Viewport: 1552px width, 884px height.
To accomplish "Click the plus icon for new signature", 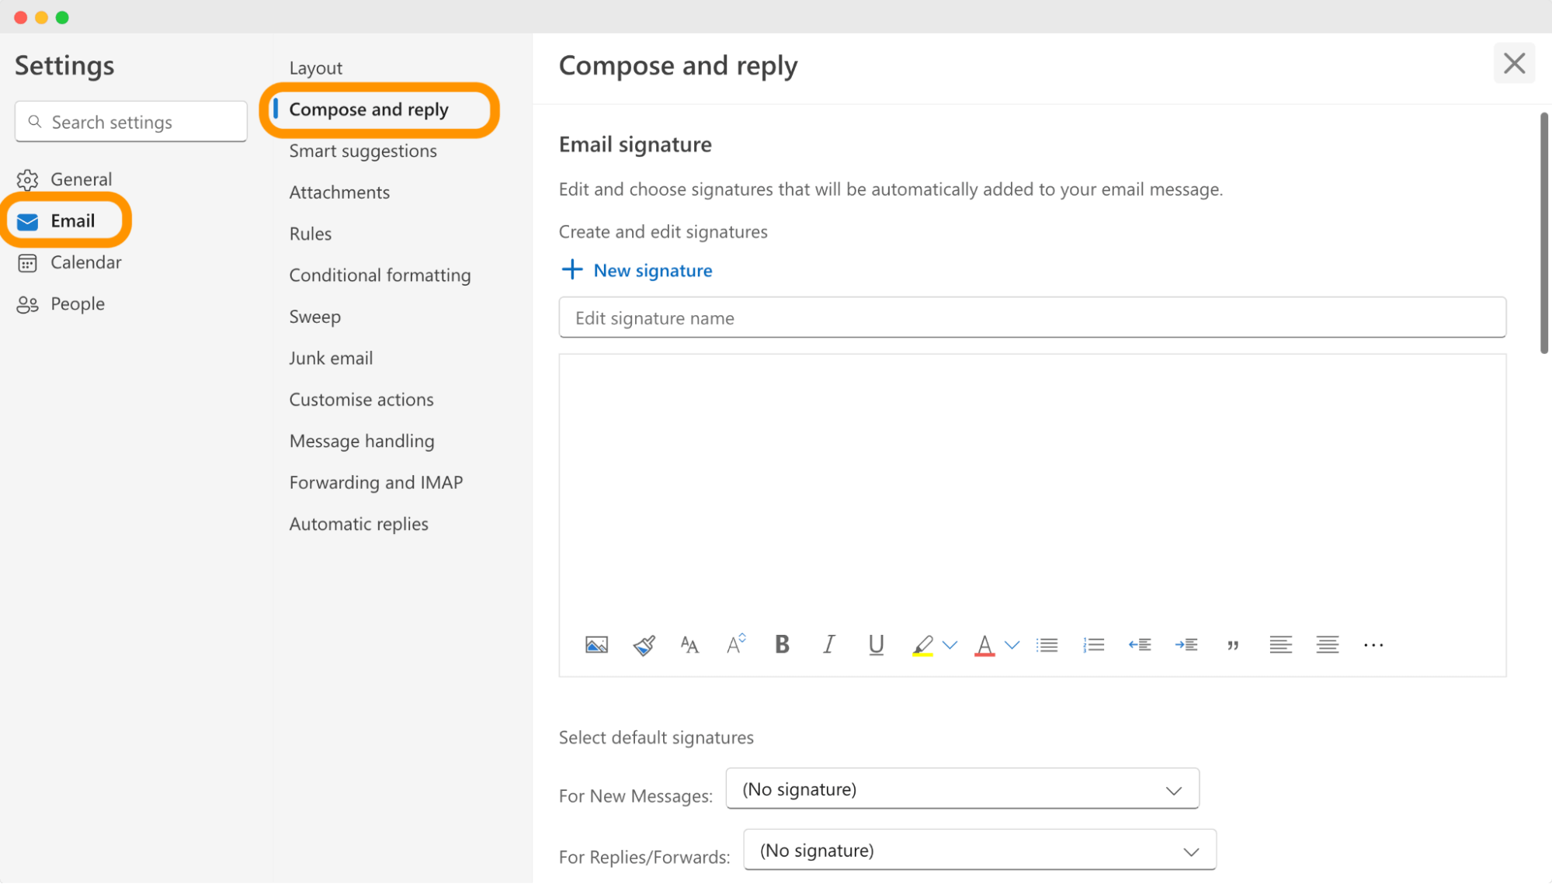I will (571, 269).
